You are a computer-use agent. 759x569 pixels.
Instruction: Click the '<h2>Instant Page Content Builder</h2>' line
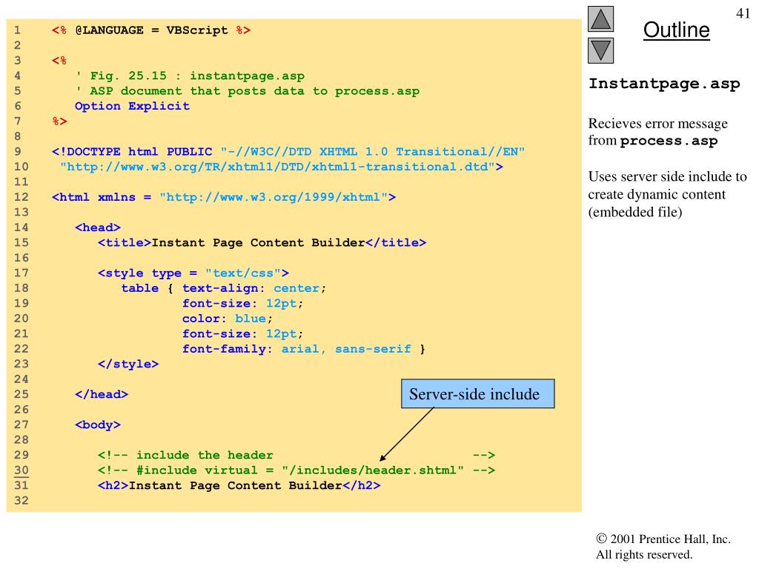239,485
